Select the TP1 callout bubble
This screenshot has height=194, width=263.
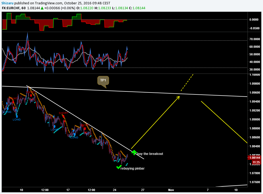pyautogui.click(x=103, y=81)
